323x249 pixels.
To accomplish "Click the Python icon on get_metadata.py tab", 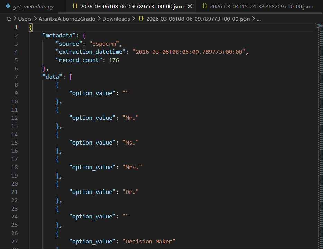I will (8, 7).
